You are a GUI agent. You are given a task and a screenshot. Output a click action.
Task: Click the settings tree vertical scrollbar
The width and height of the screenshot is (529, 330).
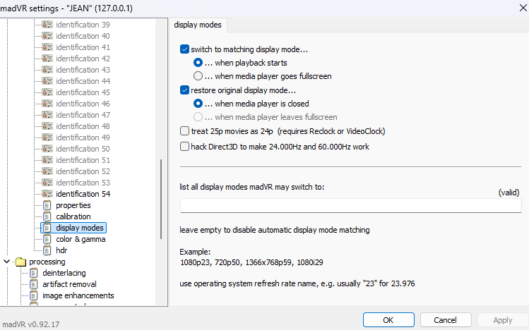click(162, 212)
